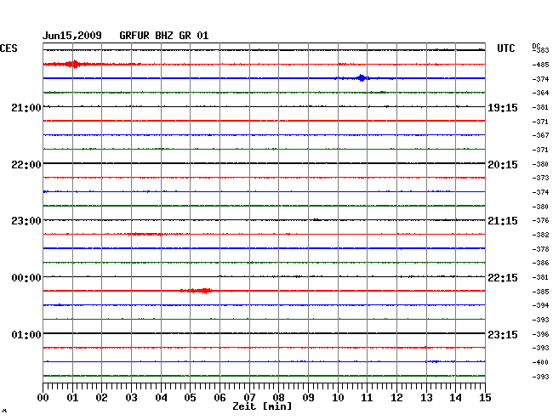
Task: Click minute axis tick label 15
Action: pos(485,398)
